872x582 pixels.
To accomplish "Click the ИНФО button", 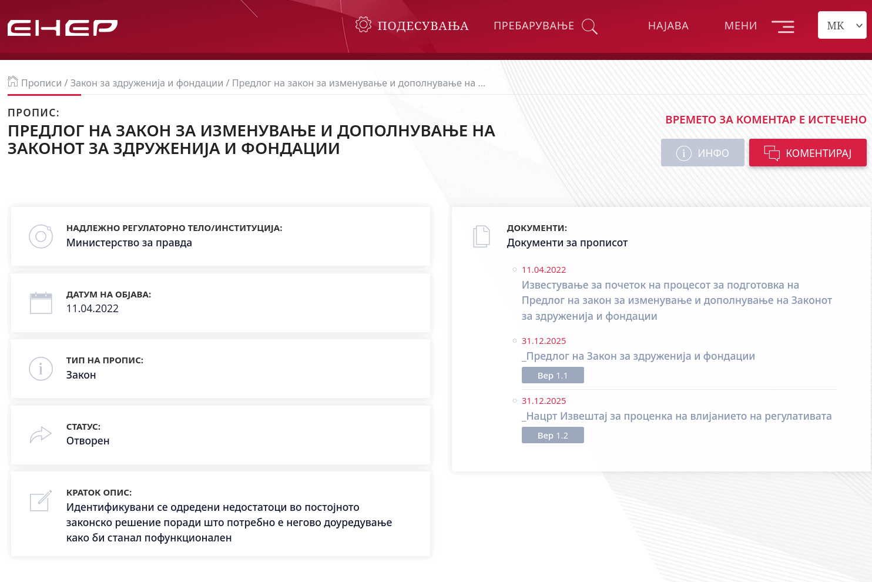I will click(x=702, y=152).
